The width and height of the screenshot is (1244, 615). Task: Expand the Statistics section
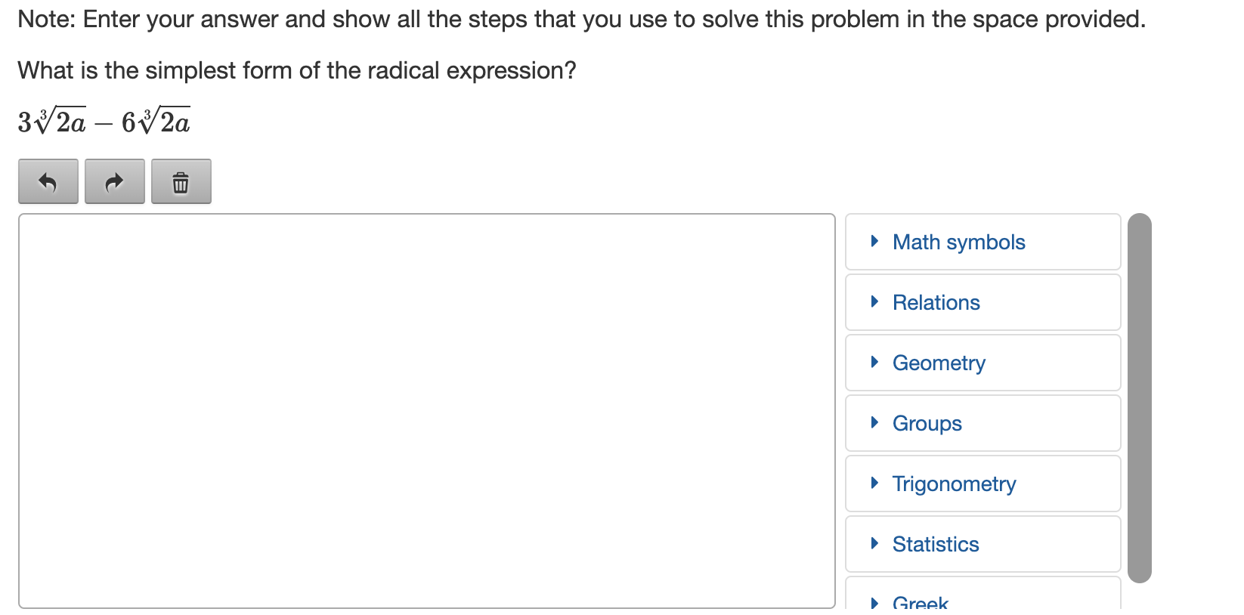[983, 544]
